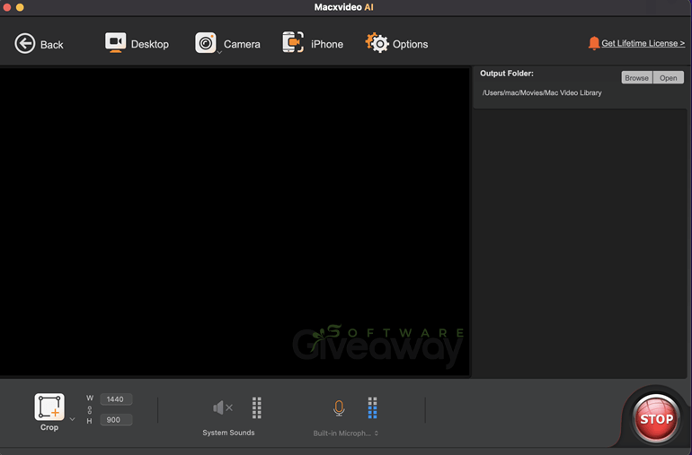This screenshot has height=455, width=692.
Task: Adjust the System Sounds level meter
Action: click(256, 407)
